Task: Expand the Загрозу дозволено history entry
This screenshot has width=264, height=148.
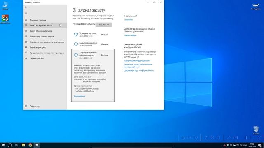Action: coord(93,44)
